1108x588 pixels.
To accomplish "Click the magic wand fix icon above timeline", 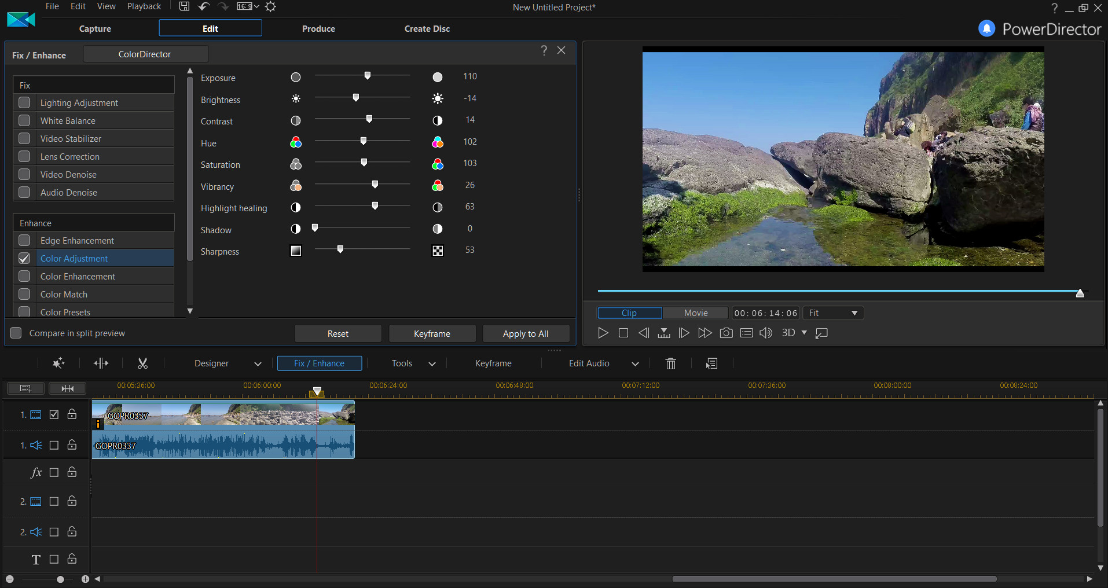I will point(57,363).
